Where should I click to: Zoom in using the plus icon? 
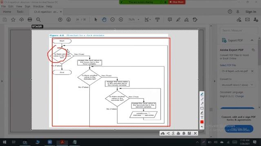click(121, 19)
